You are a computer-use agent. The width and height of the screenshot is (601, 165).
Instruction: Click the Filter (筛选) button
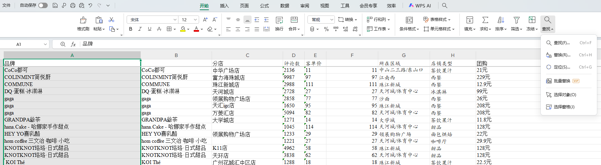516,24
